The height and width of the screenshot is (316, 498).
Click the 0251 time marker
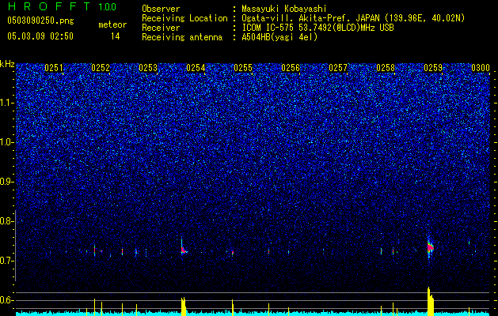pyautogui.click(x=54, y=68)
